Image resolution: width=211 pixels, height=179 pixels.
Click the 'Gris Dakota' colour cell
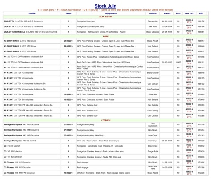153,105
